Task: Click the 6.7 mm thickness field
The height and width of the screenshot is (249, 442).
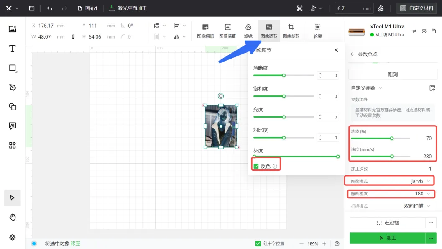Action: click(354, 8)
